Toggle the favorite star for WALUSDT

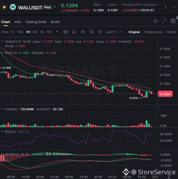click(4, 7)
